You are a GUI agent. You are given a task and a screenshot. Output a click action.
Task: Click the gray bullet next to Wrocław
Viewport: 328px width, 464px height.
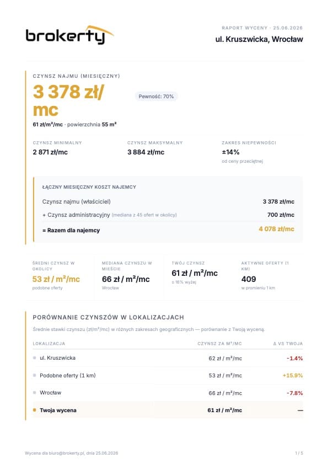[35, 393]
